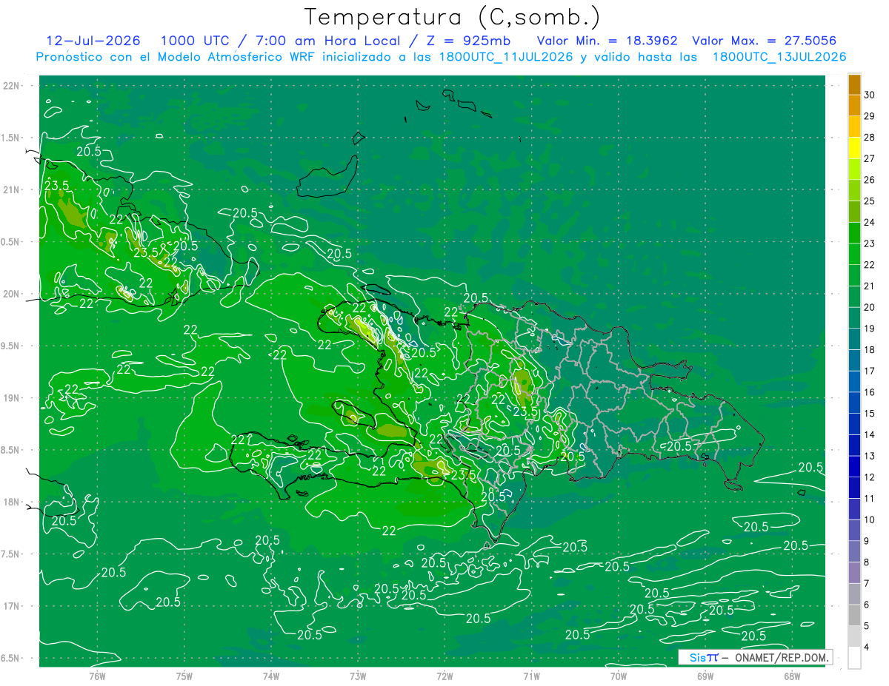Click the longitude axis label "72W"
The height and width of the screenshot is (686, 889).
444,676
